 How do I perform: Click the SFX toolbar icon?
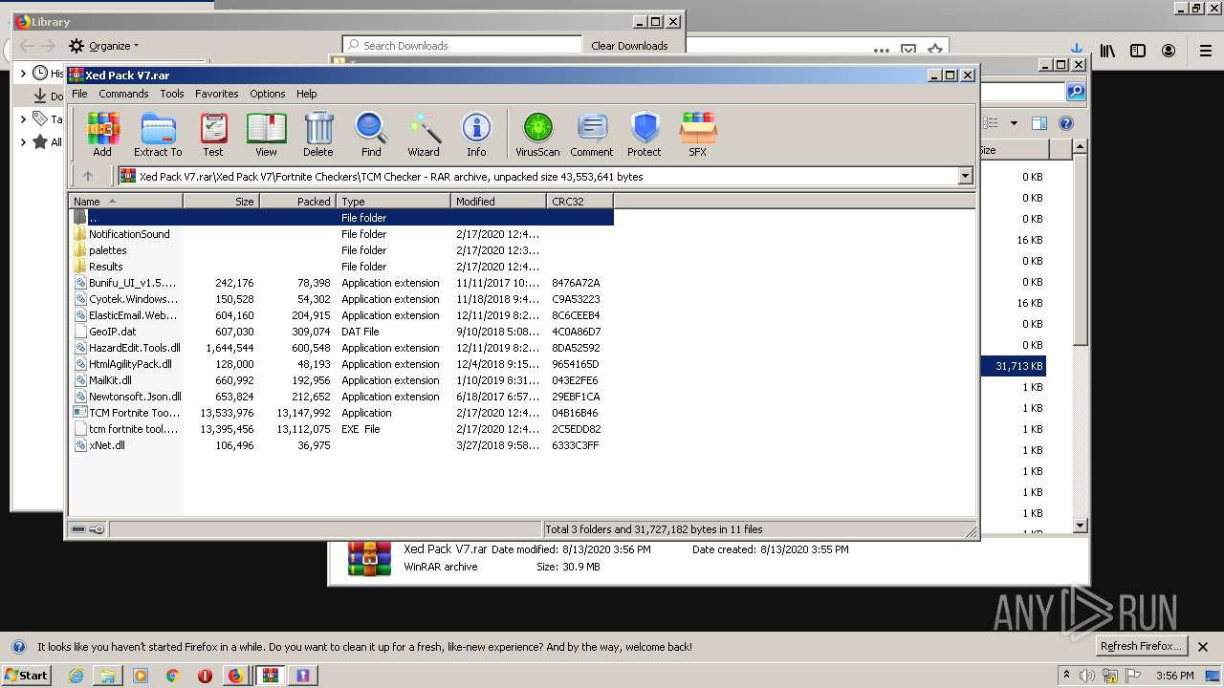pyautogui.click(x=698, y=135)
